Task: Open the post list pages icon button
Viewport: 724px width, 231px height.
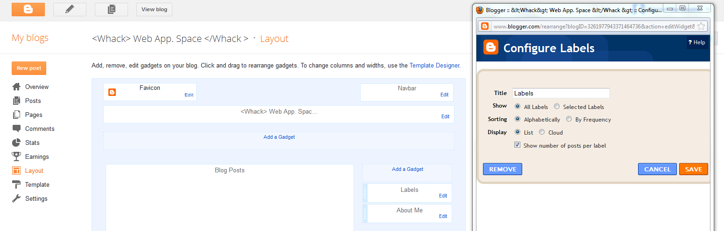Action: pyautogui.click(x=111, y=9)
